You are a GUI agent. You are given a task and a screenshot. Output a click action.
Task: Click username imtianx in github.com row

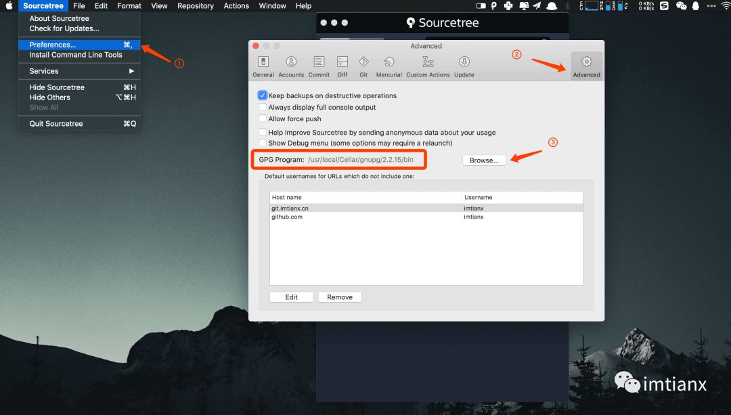point(474,217)
